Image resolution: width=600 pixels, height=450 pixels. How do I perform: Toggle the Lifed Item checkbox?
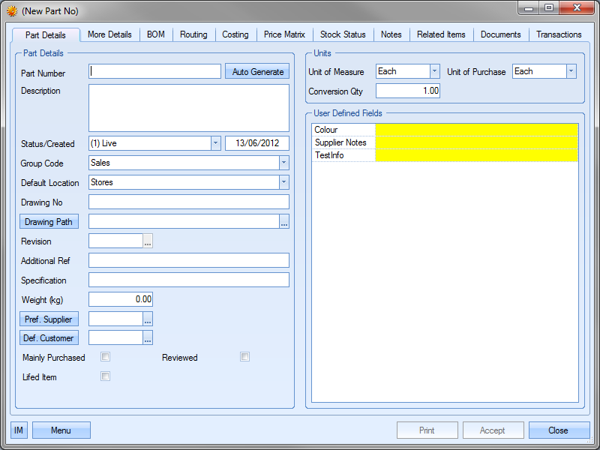tap(106, 376)
